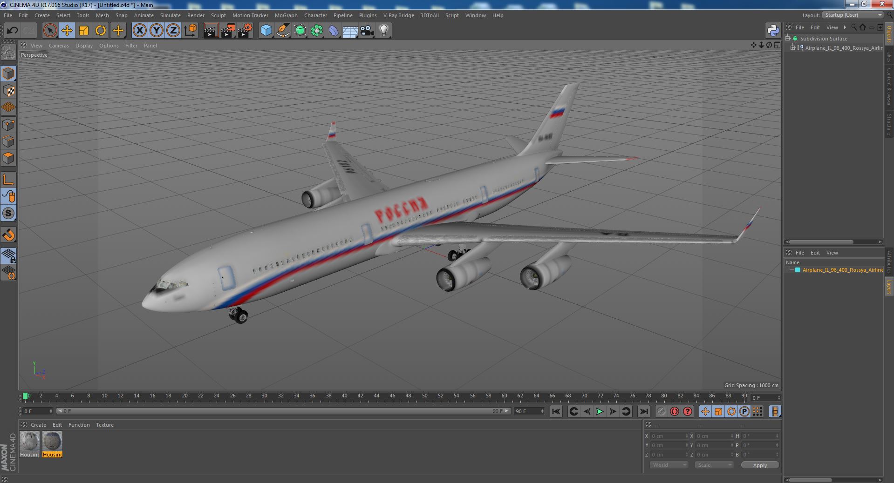Viewport: 894px width, 483px height.
Task: Open the MoGraph menu
Action: 286,15
